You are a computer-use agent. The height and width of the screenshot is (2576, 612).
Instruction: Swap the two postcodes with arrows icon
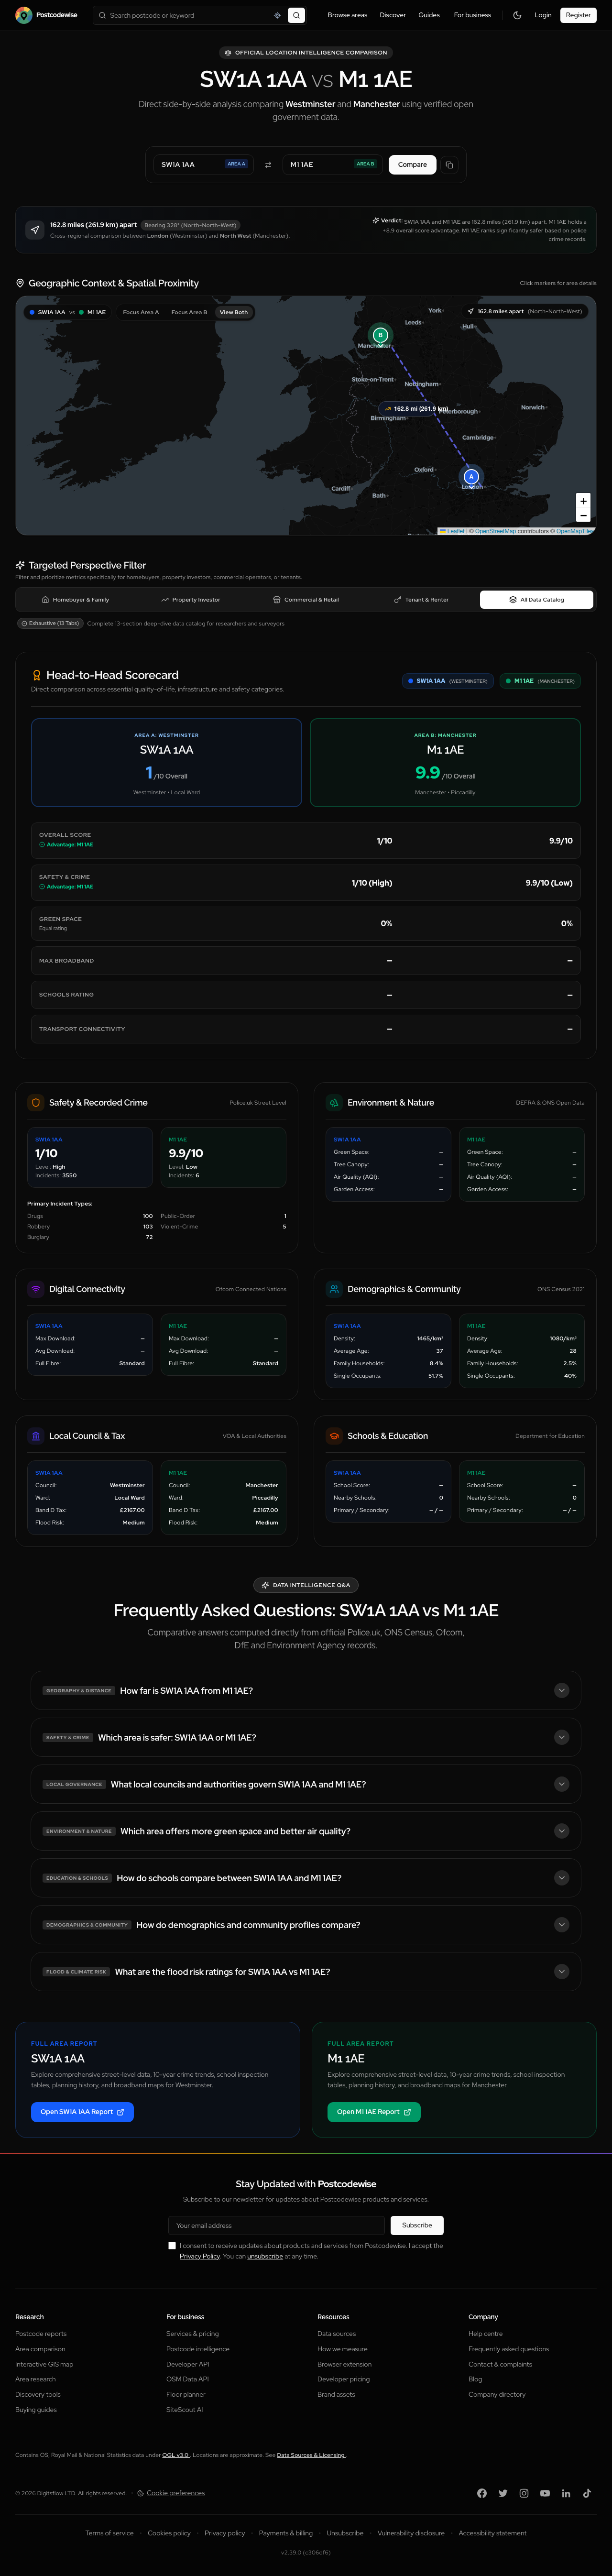[268, 165]
